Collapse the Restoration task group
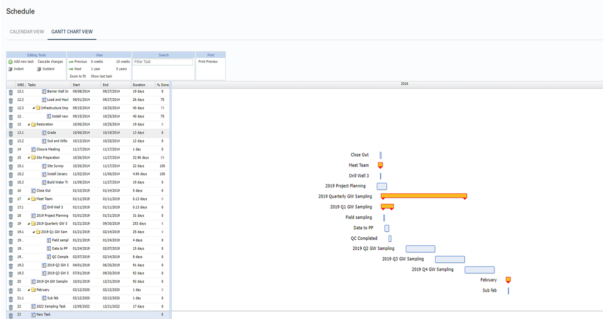Viewport: 603px width, 319px height. (x=29, y=124)
